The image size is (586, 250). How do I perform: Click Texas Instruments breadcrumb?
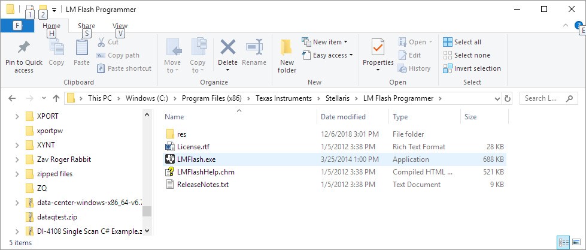pyautogui.click(x=284, y=98)
